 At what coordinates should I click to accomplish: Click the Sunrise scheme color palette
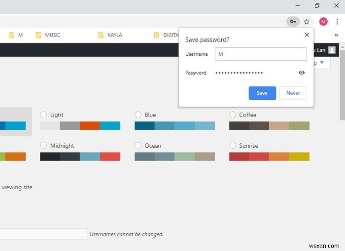(x=269, y=157)
